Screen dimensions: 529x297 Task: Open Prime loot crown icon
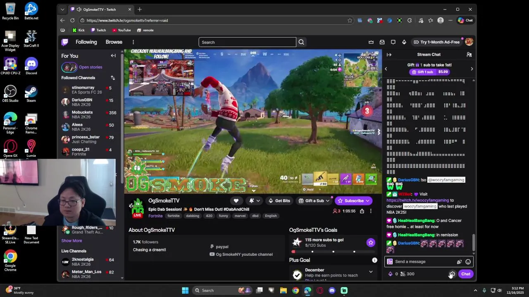click(x=371, y=42)
